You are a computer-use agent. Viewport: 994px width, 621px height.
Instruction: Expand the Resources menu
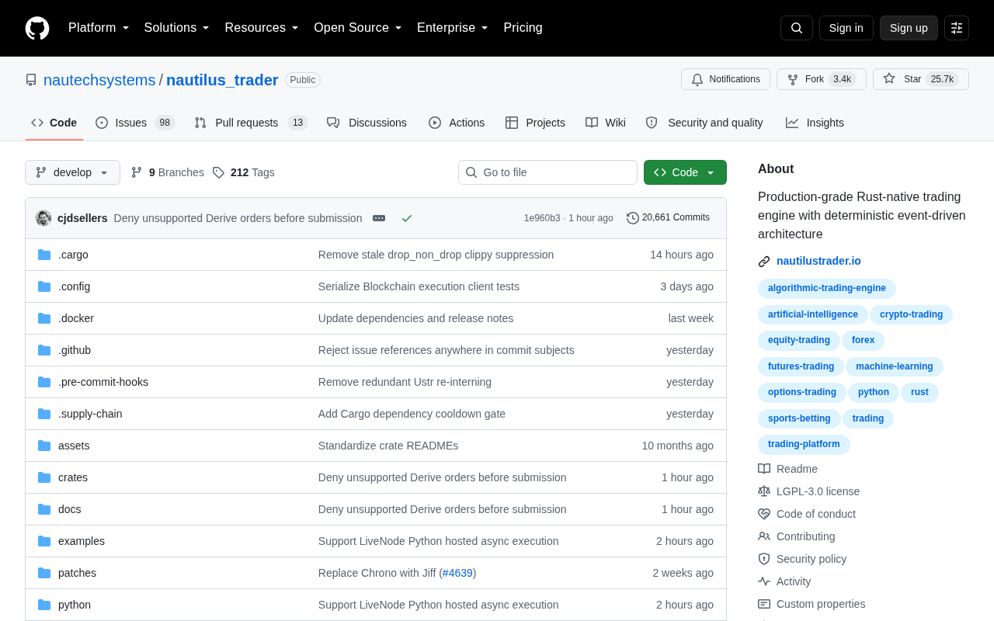point(262,28)
